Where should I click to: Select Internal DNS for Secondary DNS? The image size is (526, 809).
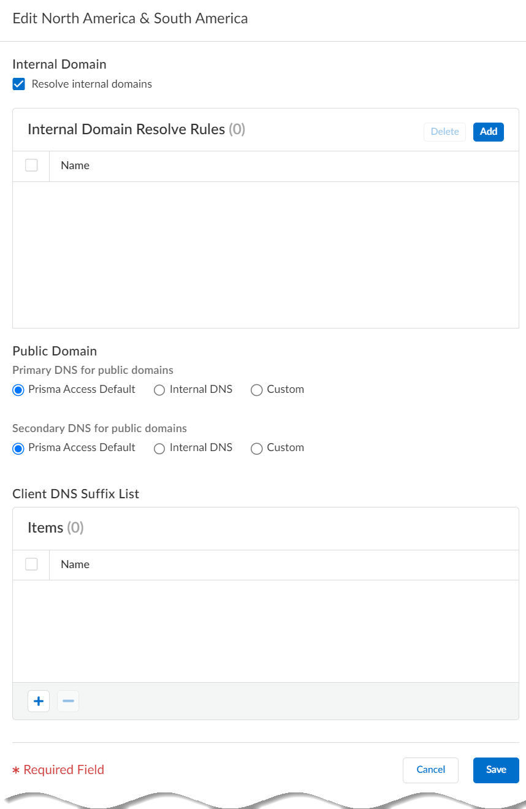point(159,448)
